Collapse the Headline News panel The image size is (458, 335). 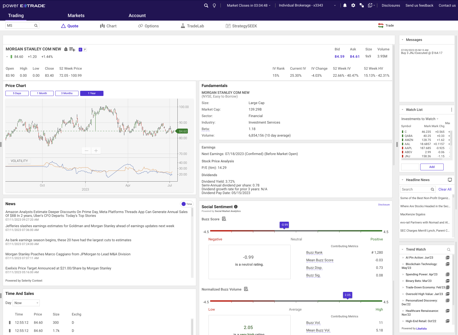402,180
